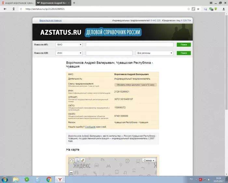228x183 pixels.
Task: Go back with the browser back arrow
Action: coord(5,9)
